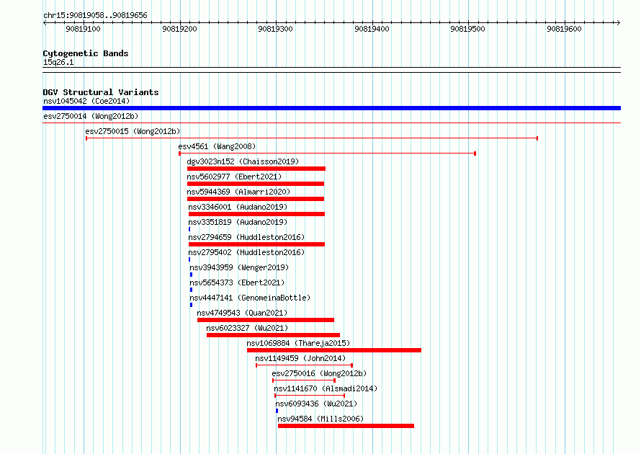Click the thin red line under esv4561
Screen dimensions: 641x454
327,153
